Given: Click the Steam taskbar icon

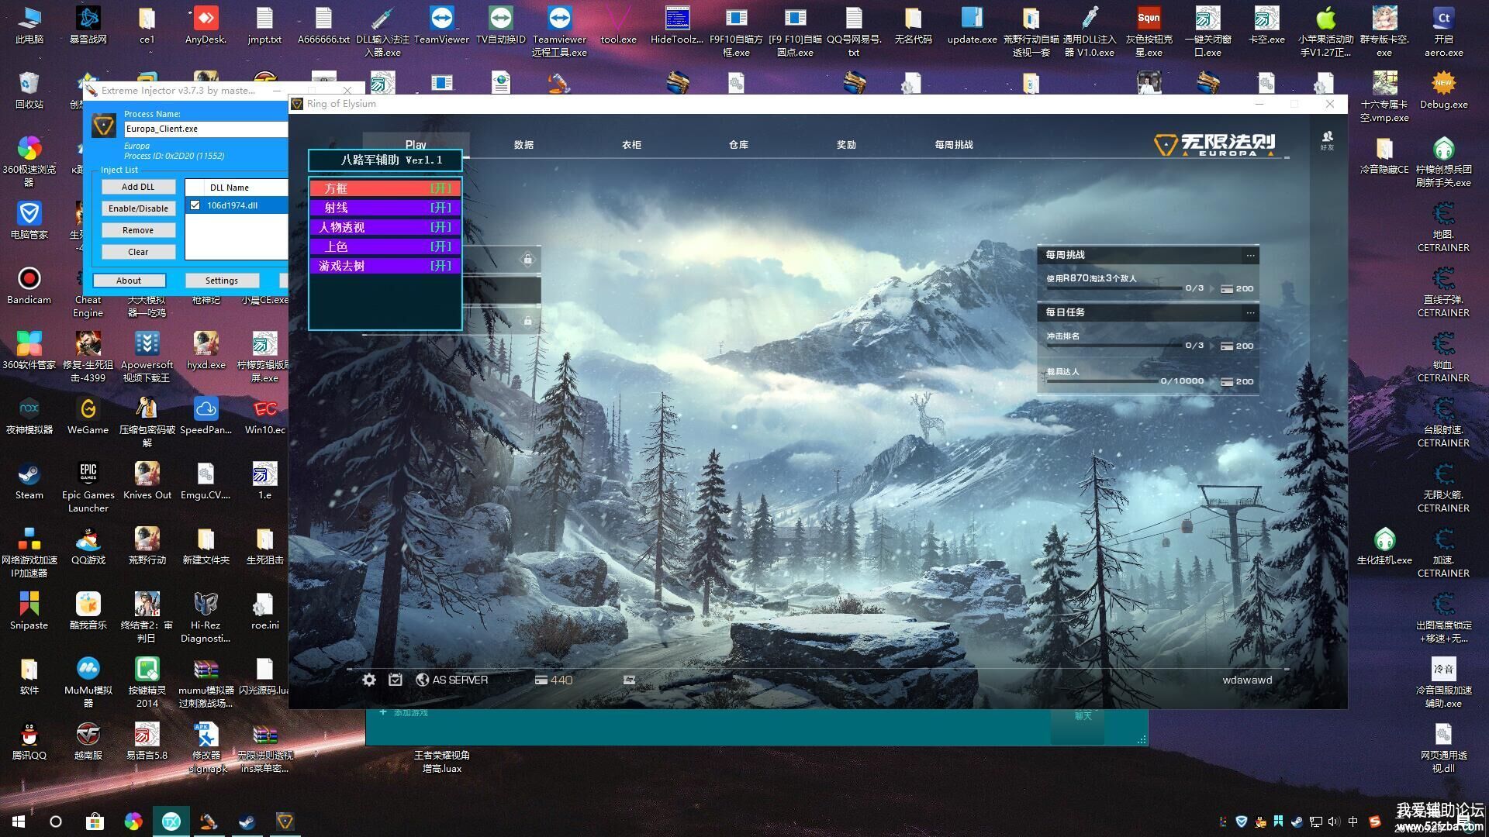Looking at the screenshot, I should (247, 821).
